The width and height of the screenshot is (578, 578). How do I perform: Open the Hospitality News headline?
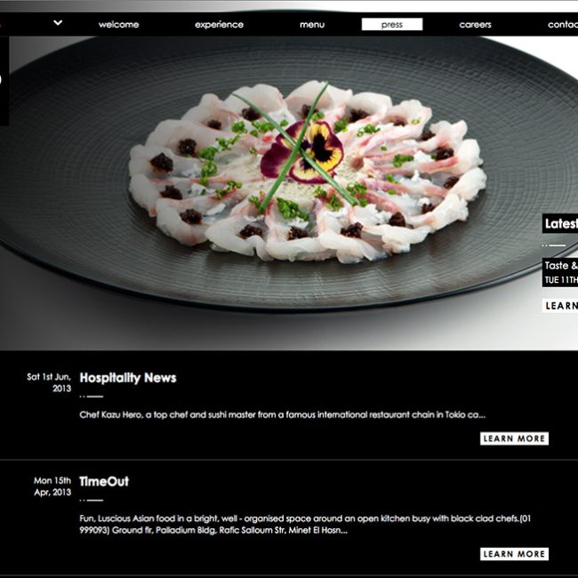pos(128,378)
